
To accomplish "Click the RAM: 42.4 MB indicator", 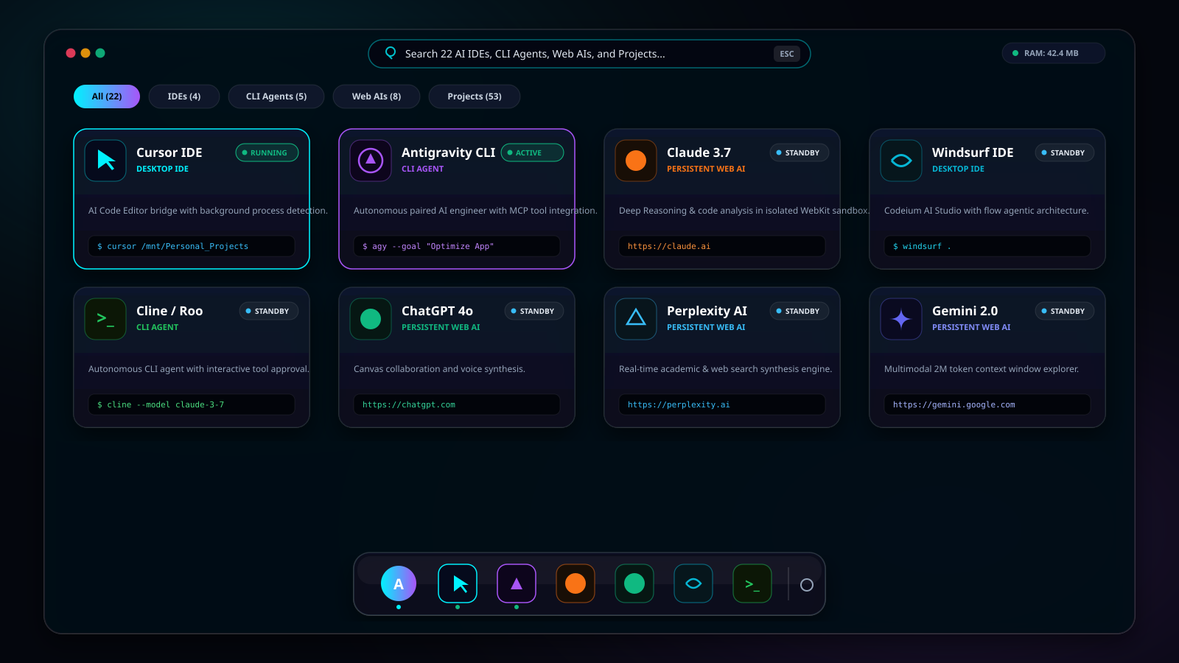I will click(1054, 53).
